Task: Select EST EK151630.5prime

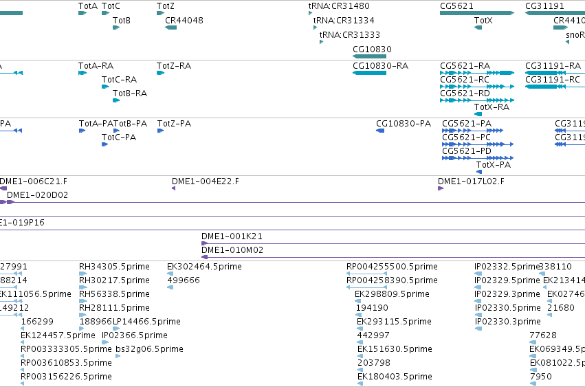Action: click(x=395, y=349)
